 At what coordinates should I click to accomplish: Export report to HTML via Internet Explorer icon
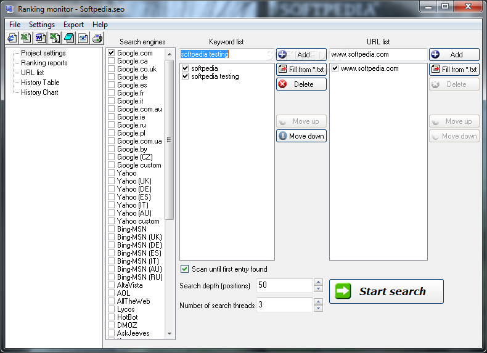coord(12,38)
